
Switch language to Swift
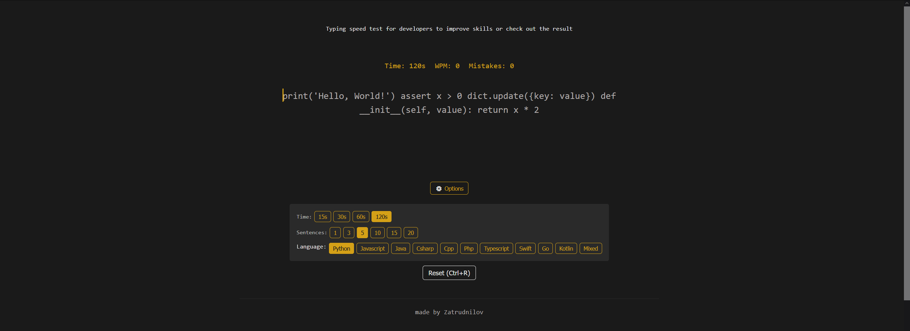pyautogui.click(x=525, y=249)
